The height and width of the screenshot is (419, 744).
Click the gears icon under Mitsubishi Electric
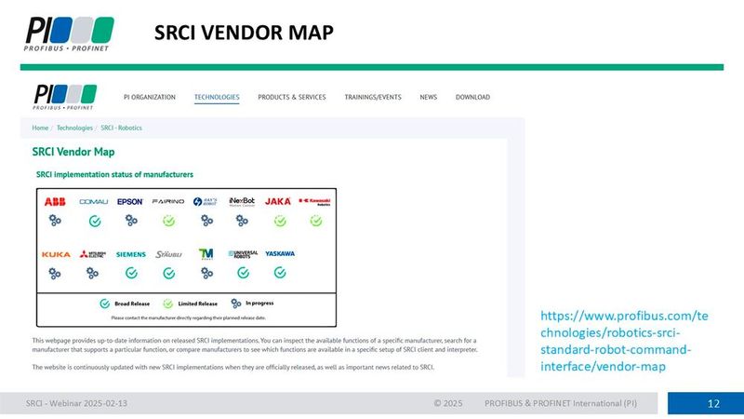[92, 273]
